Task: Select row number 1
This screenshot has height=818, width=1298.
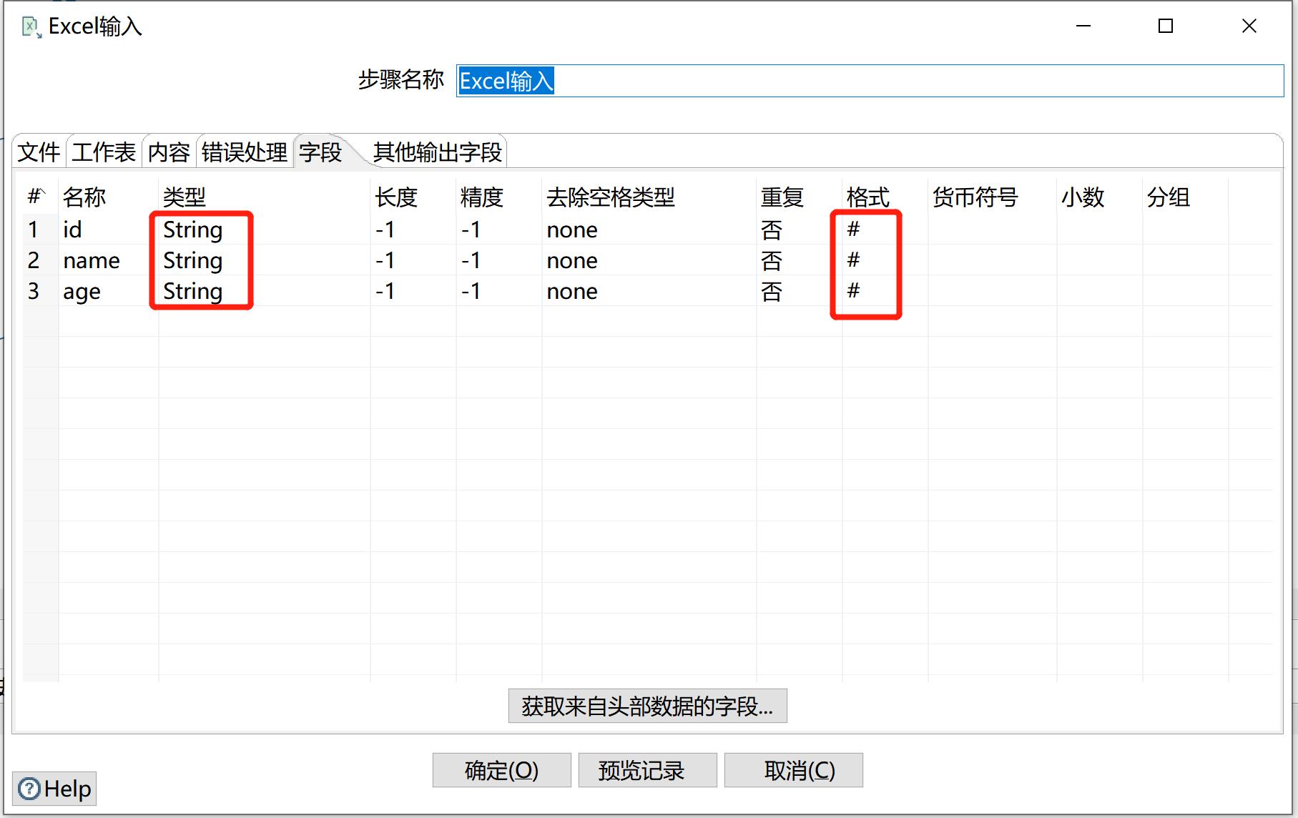Action: pyautogui.click(x=40, y=230)
